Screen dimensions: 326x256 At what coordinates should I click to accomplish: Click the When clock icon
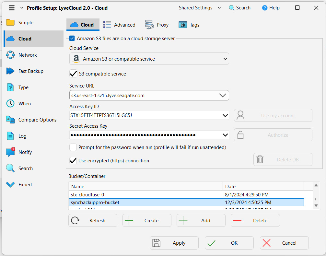[x=10, y=104]
